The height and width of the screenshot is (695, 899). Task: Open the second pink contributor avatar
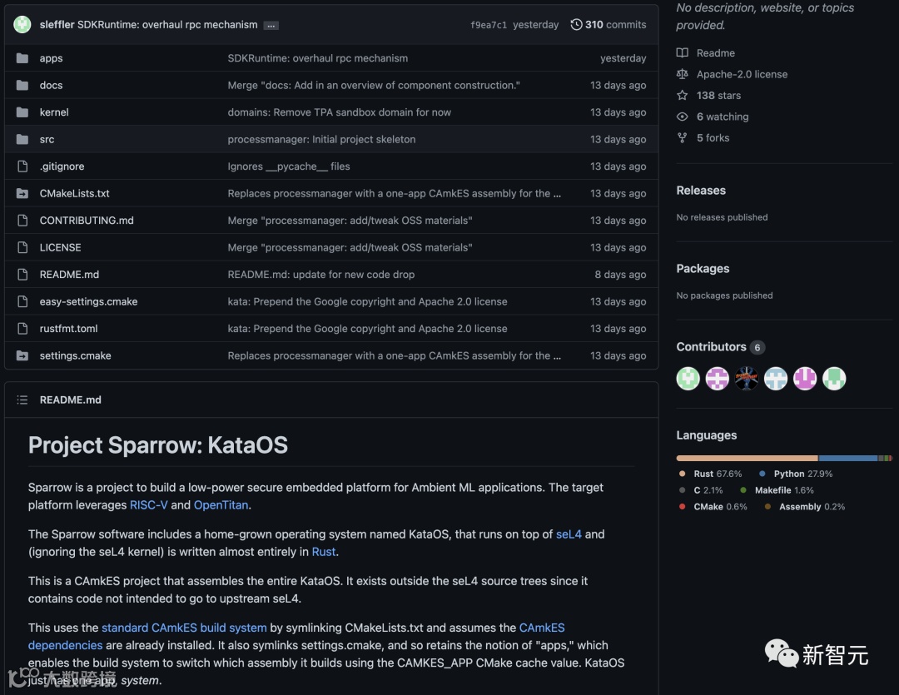(x=718, y=379)
